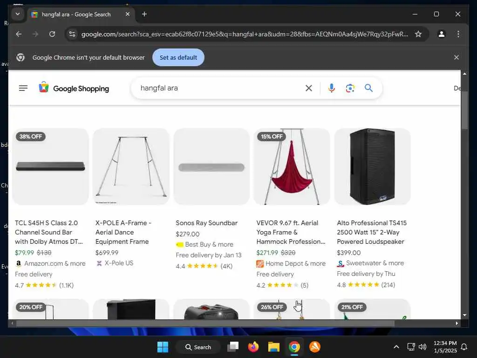Viewport: 477px width, 358px height.
Task: Open 'X-POLE A-Frame - Aerial Dance' title
Action: click(123, 232)
